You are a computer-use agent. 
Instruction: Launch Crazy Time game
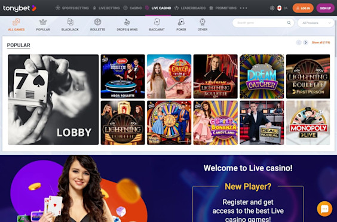point(169,76)
